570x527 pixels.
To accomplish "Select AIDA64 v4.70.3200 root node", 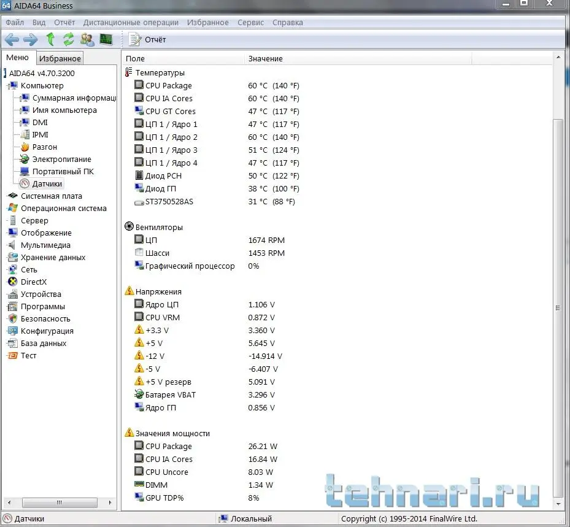I will click(42, 73).
